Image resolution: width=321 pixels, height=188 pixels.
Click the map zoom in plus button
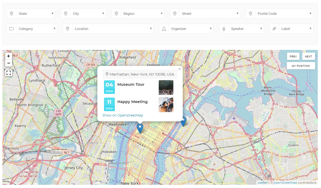tap(9, 56)
